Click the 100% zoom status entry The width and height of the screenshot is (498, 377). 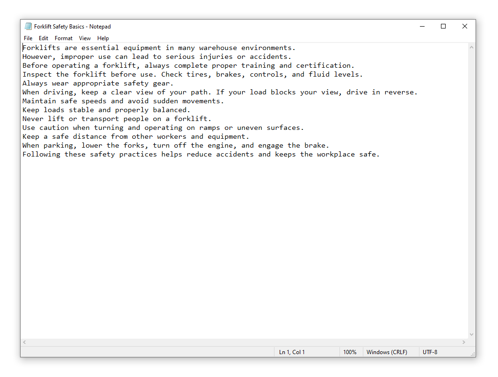[350, 352]
